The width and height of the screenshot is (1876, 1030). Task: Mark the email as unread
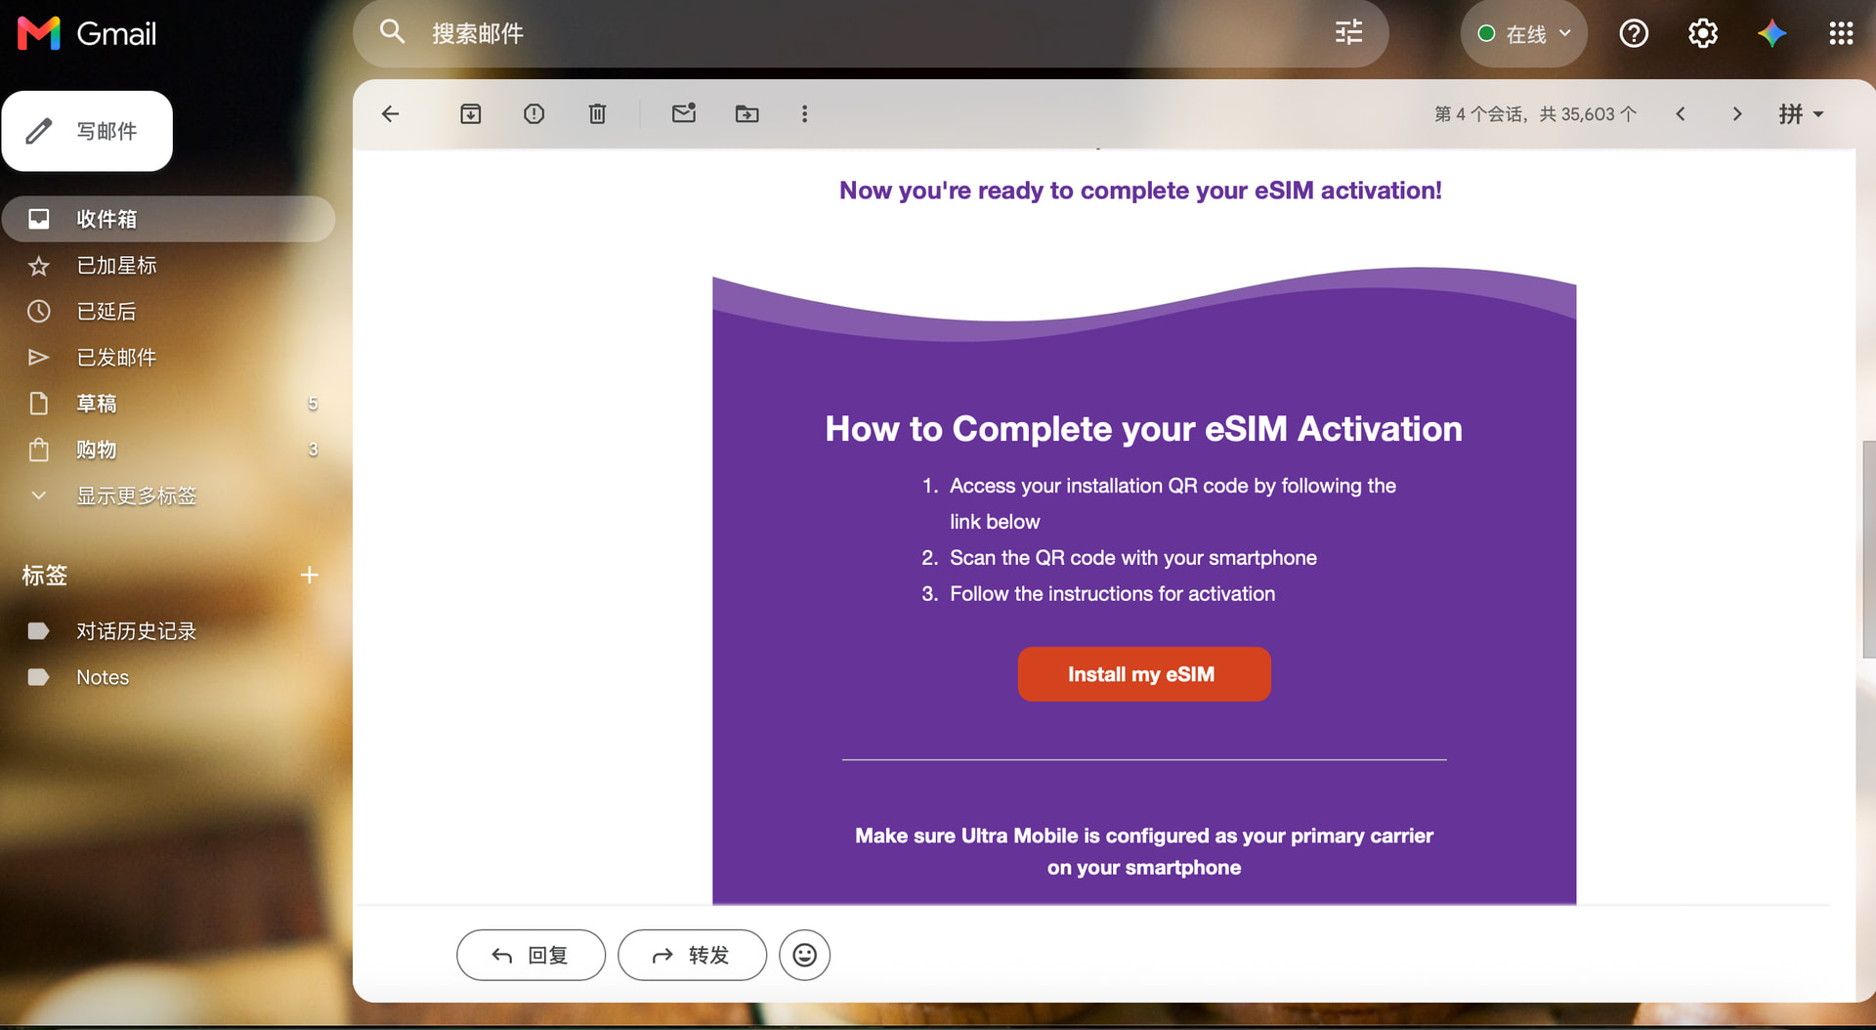[684, 113]
